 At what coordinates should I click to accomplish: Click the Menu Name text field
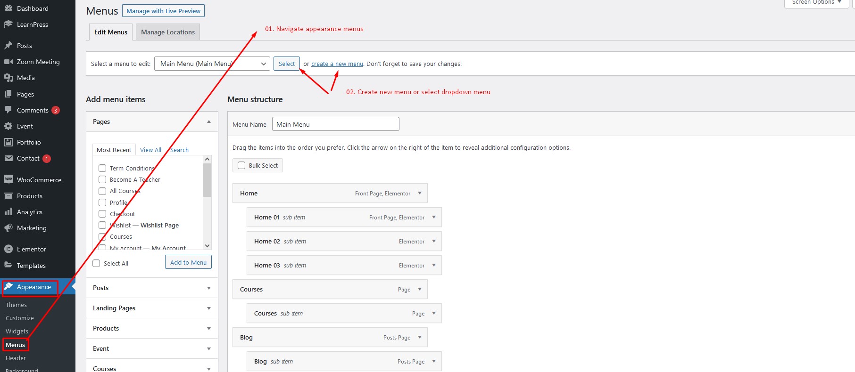tap(335, 124)
